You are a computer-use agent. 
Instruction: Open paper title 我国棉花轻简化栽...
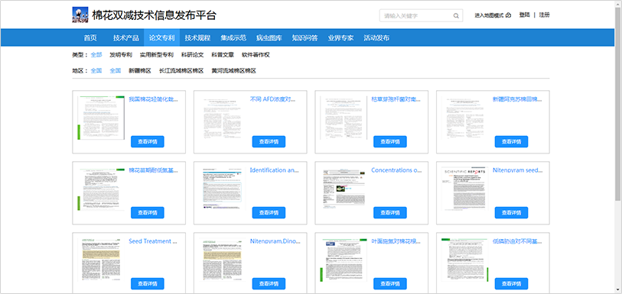click(x=154, y=99)
